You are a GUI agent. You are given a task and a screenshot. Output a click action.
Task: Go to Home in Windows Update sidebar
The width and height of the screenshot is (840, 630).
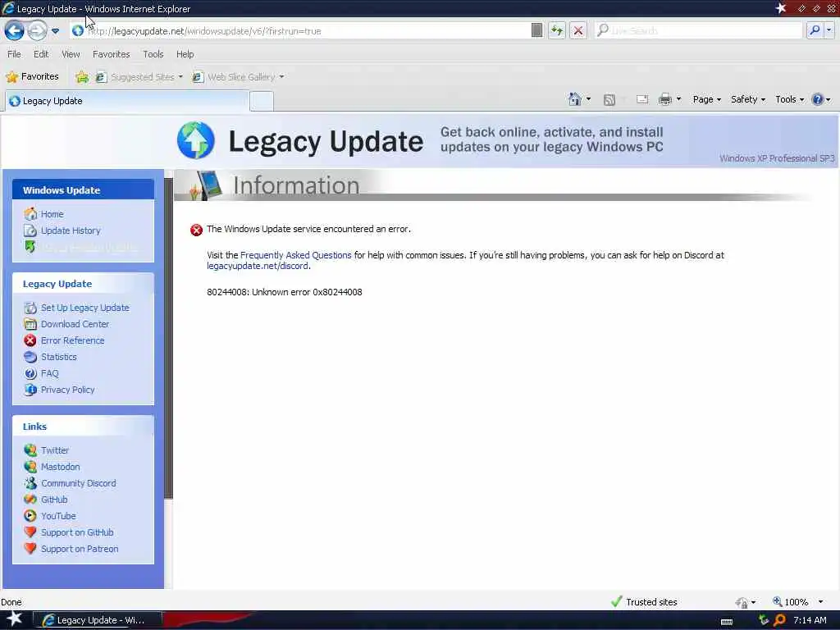click(x=52, y=214)
